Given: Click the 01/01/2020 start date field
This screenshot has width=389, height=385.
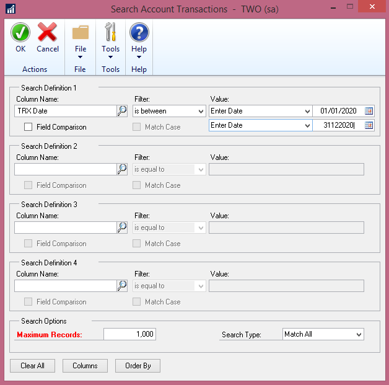Looking at the screenshot, I should pos(338,111).
